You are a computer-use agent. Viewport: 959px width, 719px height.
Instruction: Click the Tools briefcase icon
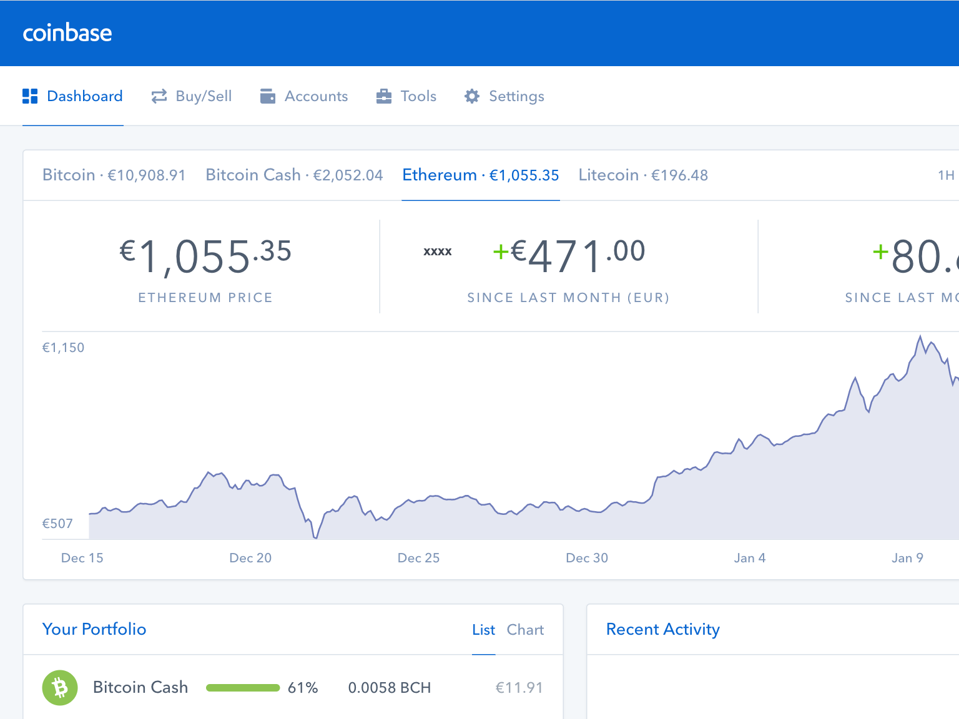(x=383, y=95)
